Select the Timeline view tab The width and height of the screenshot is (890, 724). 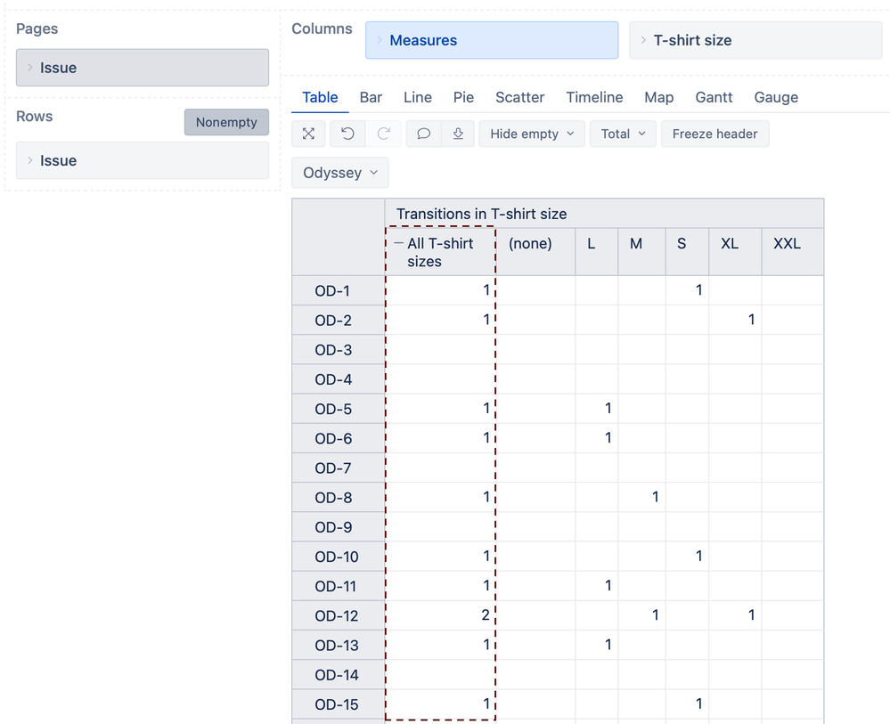[x=594, y=97]
